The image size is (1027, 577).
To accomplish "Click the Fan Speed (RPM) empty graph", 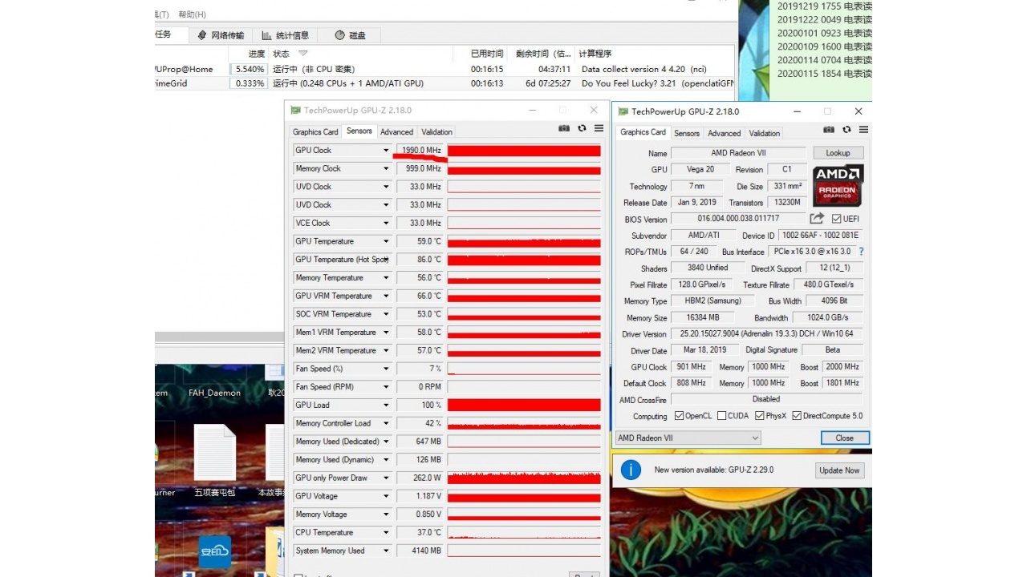I will 524,387.
